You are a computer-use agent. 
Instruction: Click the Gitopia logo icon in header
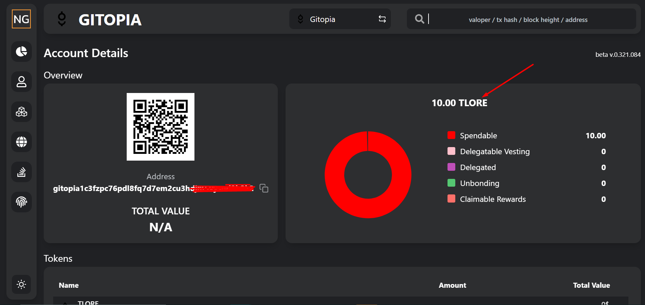coord(62,19)
